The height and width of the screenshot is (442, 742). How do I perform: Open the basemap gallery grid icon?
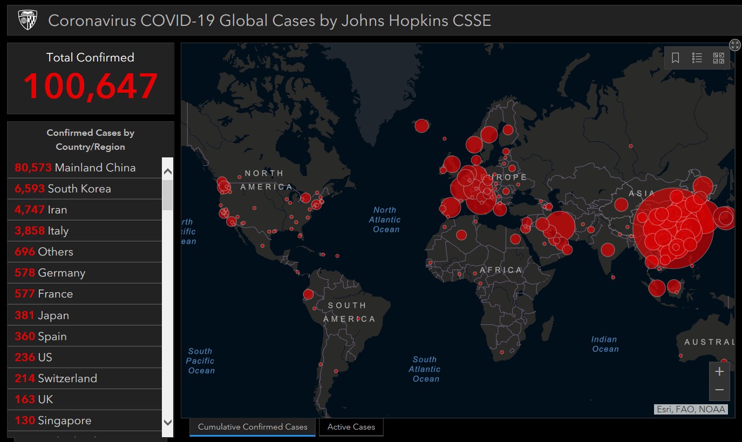719,58
